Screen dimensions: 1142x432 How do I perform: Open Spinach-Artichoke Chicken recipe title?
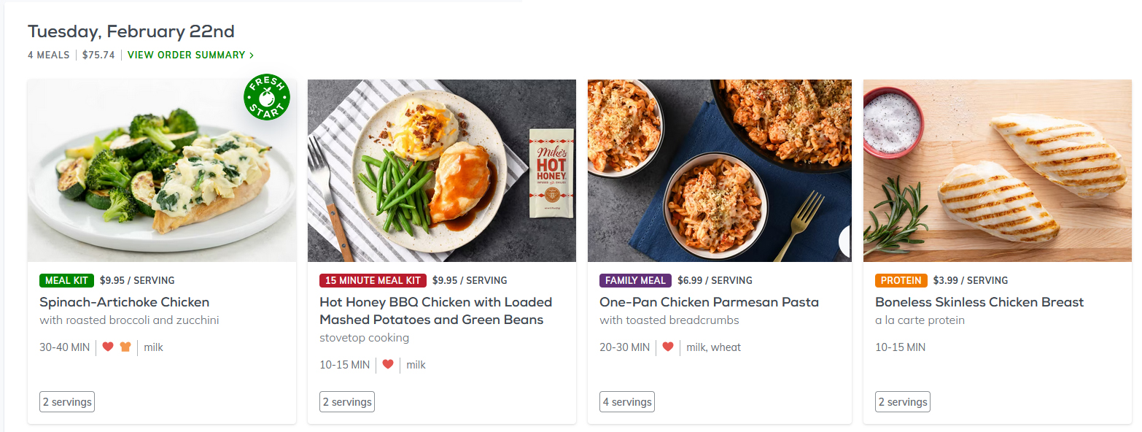124,302
